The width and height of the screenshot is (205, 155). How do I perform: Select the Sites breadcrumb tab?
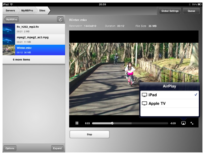click(42, 11)
